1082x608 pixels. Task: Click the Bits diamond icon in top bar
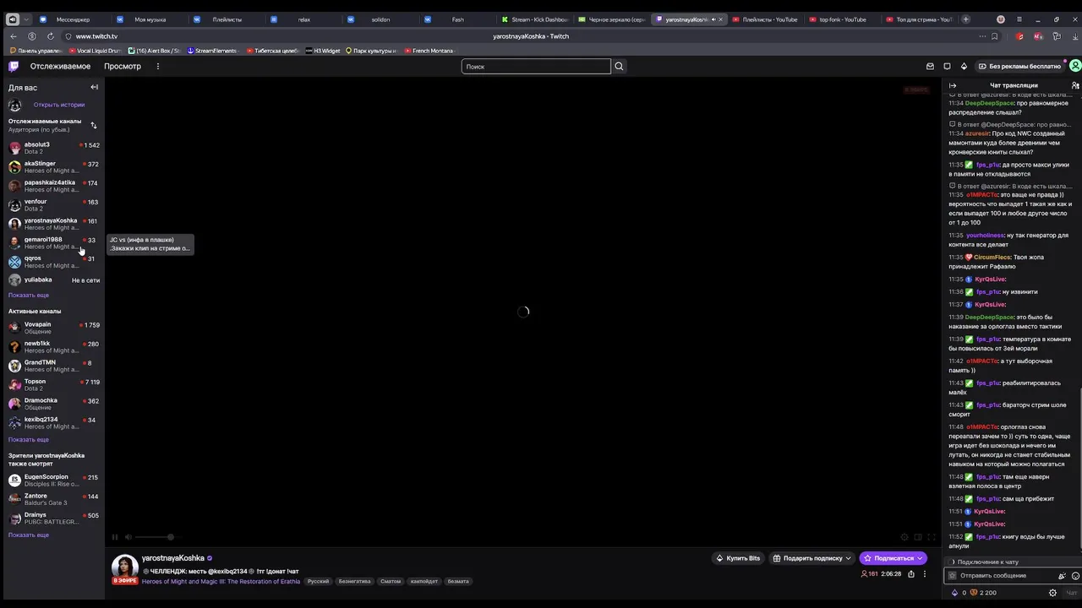click(964, 66)
